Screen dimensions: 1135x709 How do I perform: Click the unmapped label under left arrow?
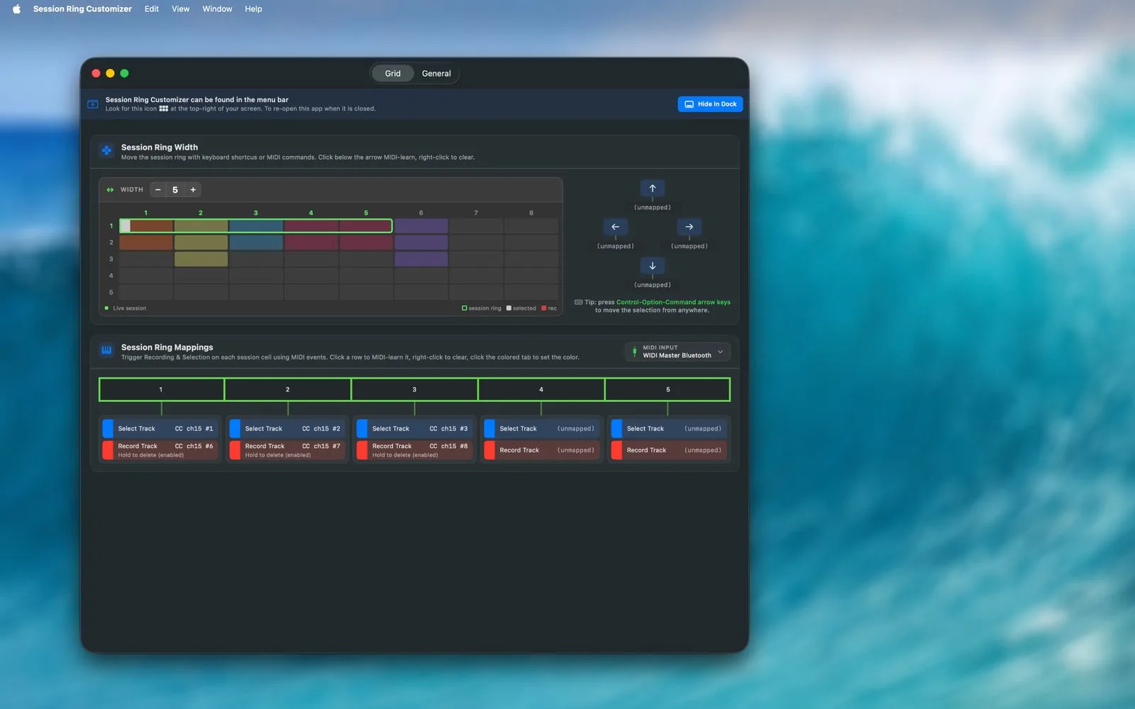click(x=615, y=247)
